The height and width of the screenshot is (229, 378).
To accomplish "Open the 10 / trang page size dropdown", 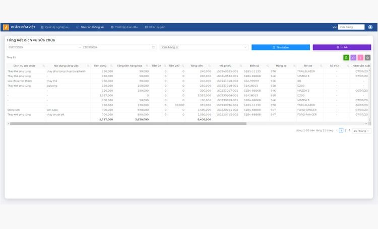I will 361,131.
